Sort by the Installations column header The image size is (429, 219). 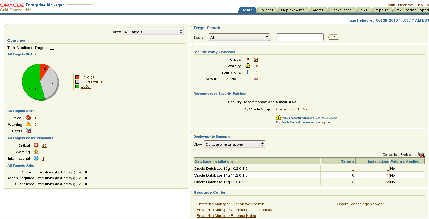[378, 161]
